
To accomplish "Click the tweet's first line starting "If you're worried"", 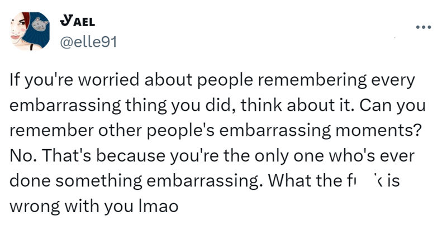I will [x=212, y=81].
